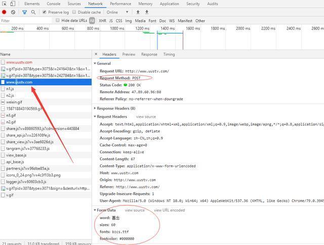Filter requests by WS
The height and width of the screenshot is (245, 324).
(x=172, y=21)
